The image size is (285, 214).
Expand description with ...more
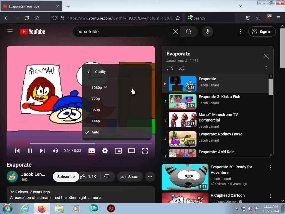tap(94, 198)
